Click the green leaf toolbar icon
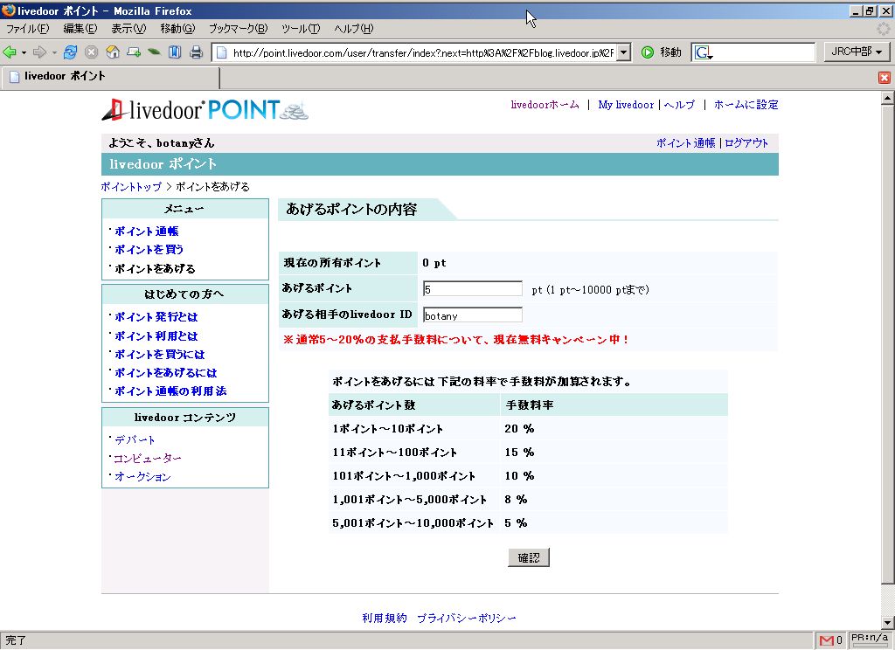895x650 pixels. [x=154, y=52]
